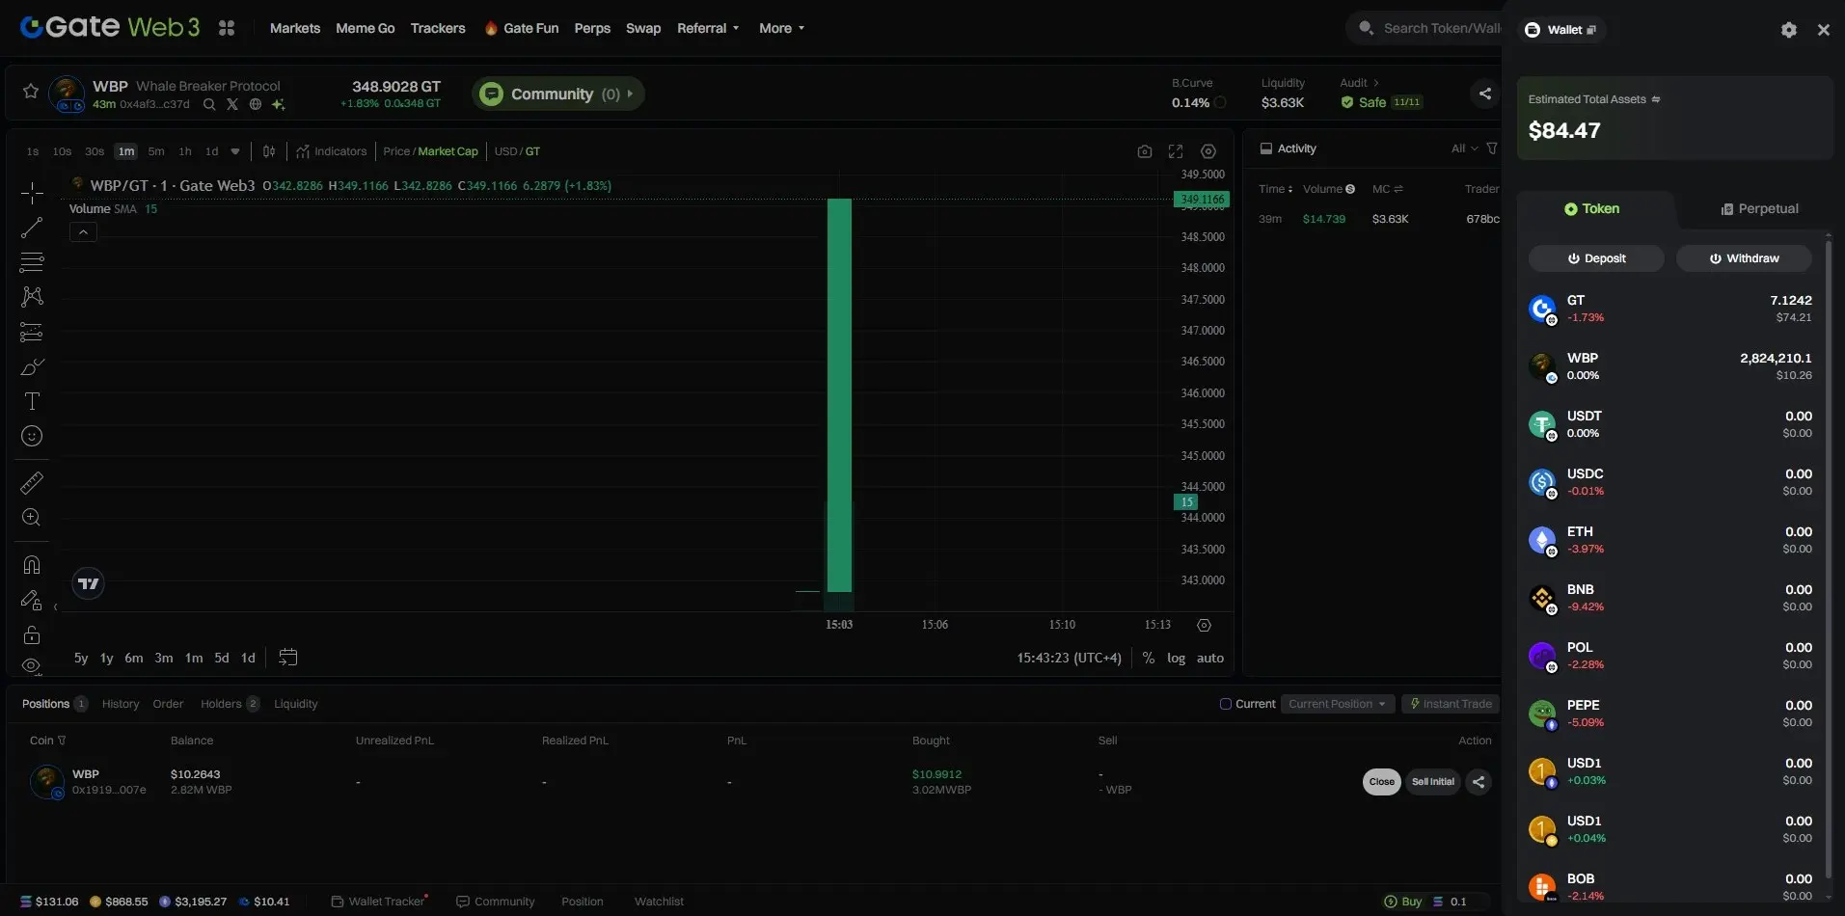Filter the Activity list
Viewport: 1845px width, 916px height.
[x=1492, y=148]
